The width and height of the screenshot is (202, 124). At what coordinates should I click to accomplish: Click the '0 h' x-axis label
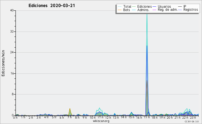pos(15,117)
